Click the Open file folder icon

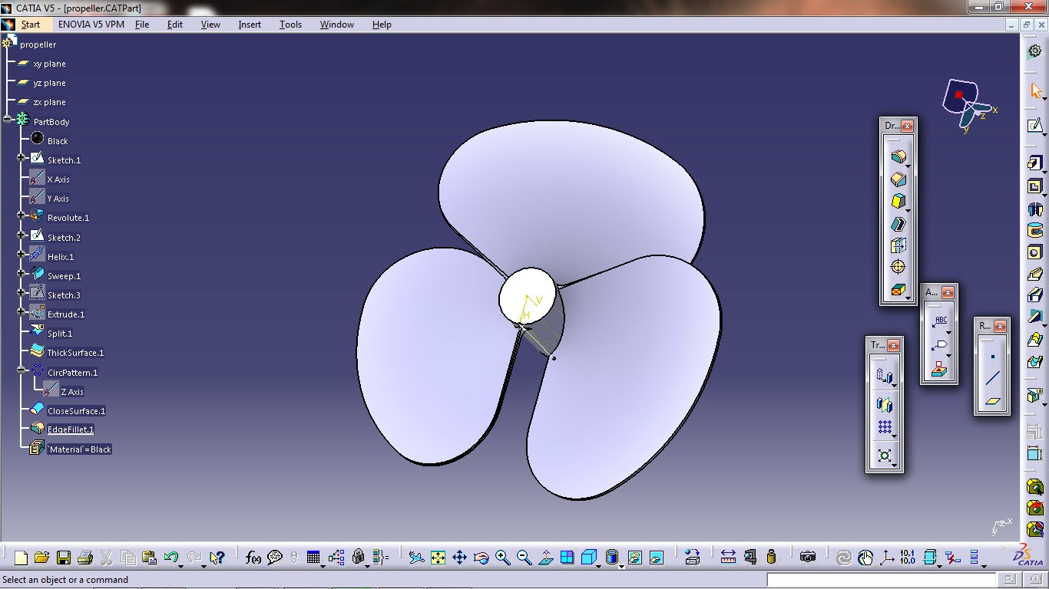click(41, 558)
